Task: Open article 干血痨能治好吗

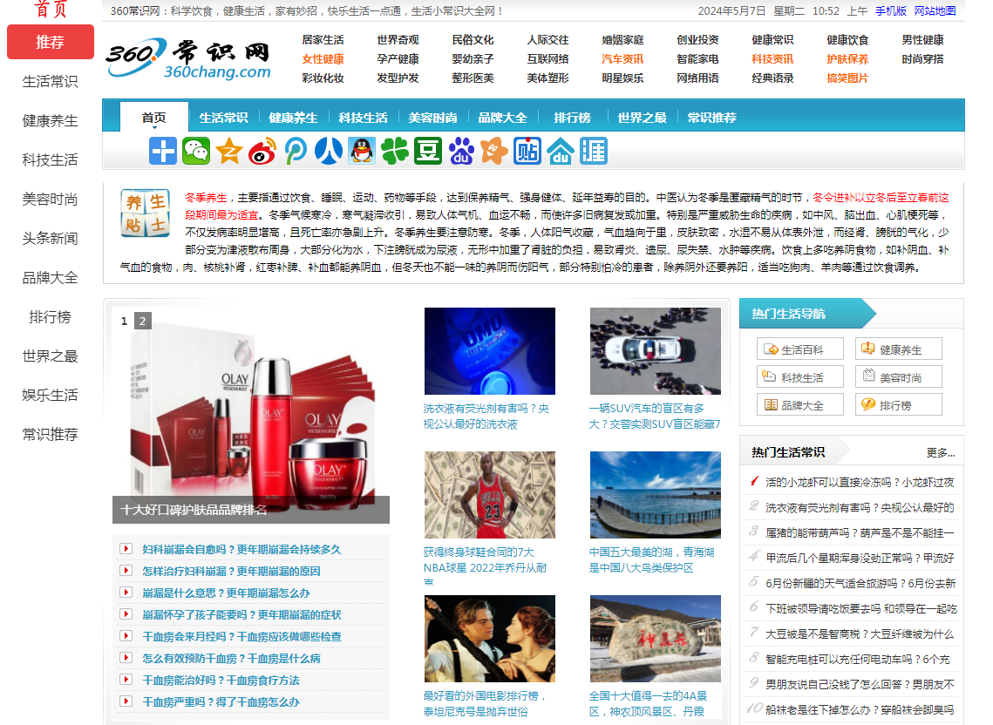Action: (x=221, y=680)
